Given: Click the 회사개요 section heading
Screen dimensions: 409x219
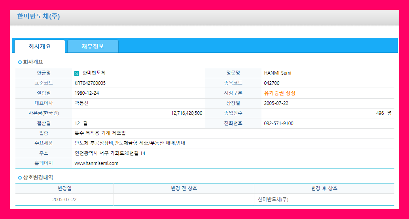Looking at the screenshot, I should pos(33,62).
